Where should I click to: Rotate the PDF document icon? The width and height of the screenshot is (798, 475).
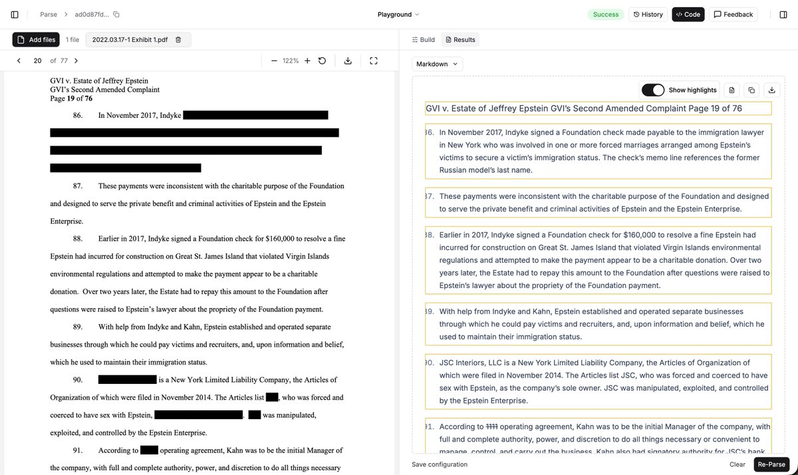pos(322,61)
